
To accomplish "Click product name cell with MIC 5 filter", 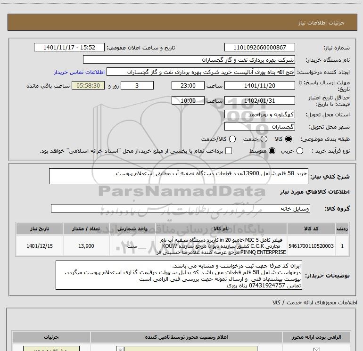I will (x=221, y=246).
